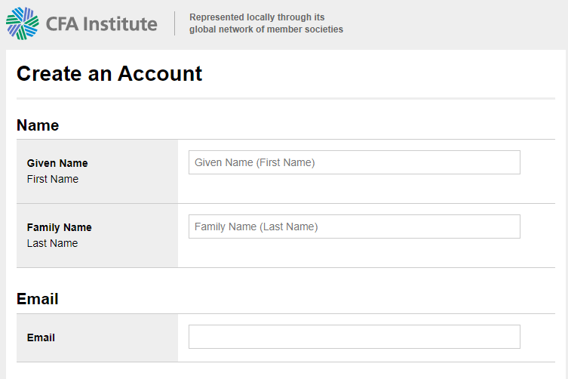Screen dimensions: 568x379
Task: Click the CFA Institute starburst logo icon
Action: (x=23, y=23)
